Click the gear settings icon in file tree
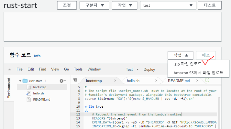Screen dimensions: 231x129 pos(62,81)
